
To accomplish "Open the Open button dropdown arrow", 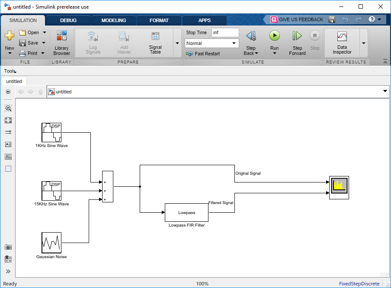I will click(45, 33).
